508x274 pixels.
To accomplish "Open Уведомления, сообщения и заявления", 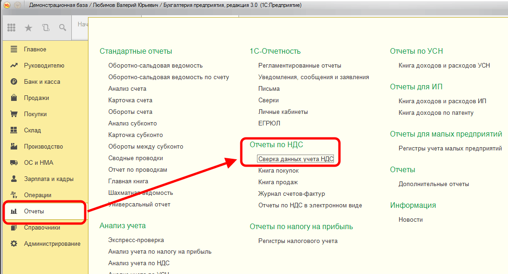I will 314,77.
